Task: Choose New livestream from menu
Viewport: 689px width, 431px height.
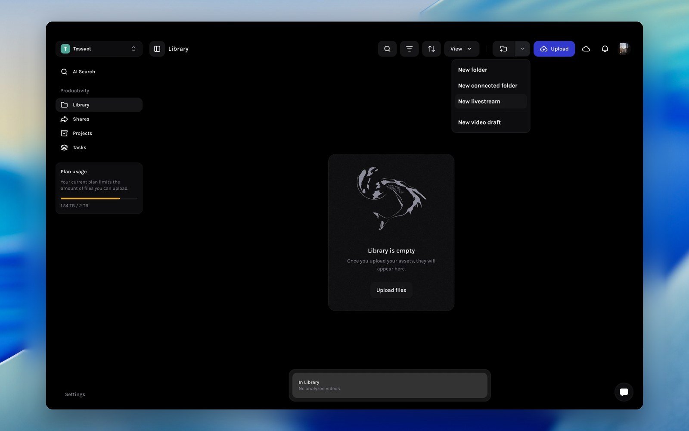Action: pos(490,101)
